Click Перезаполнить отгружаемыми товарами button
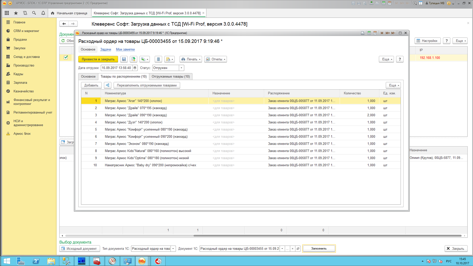 pos(147,85)
